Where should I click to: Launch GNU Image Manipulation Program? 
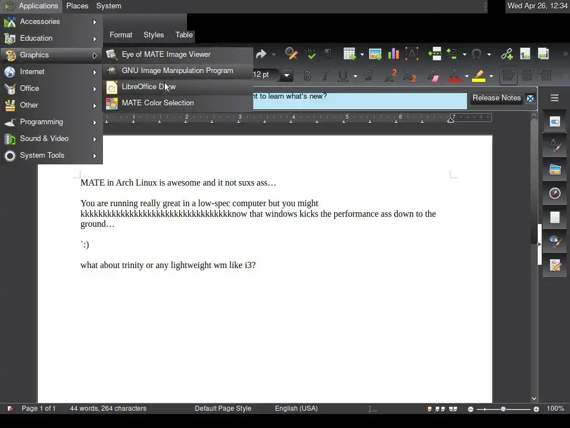click(178, 71)
